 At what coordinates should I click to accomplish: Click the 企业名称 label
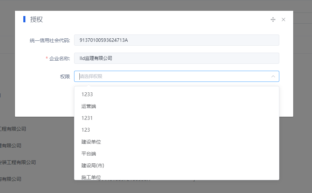coord(59,59)
